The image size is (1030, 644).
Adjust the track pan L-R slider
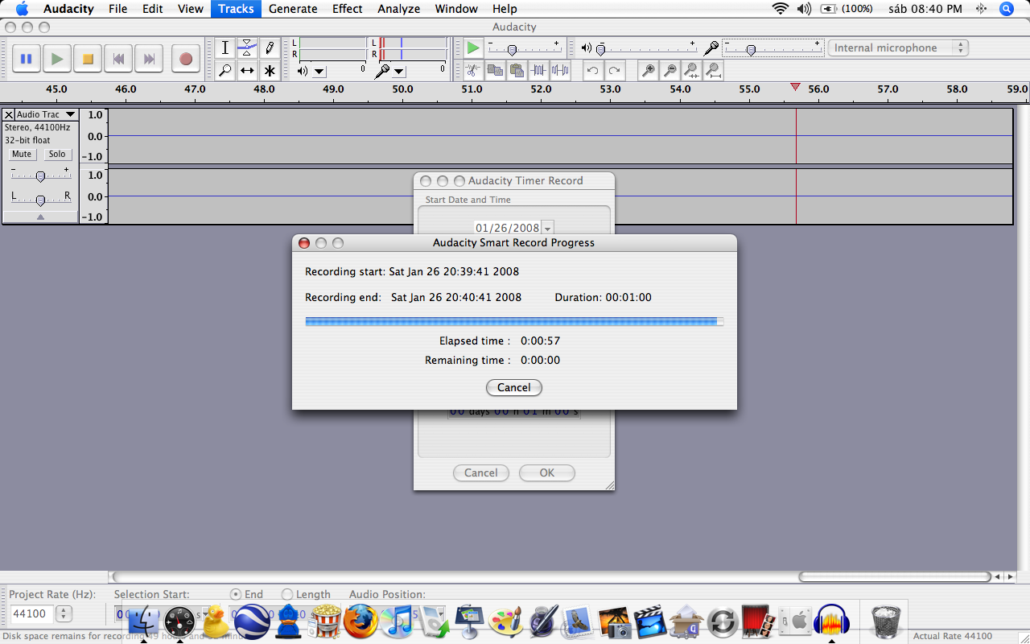(x=40, y=200)
